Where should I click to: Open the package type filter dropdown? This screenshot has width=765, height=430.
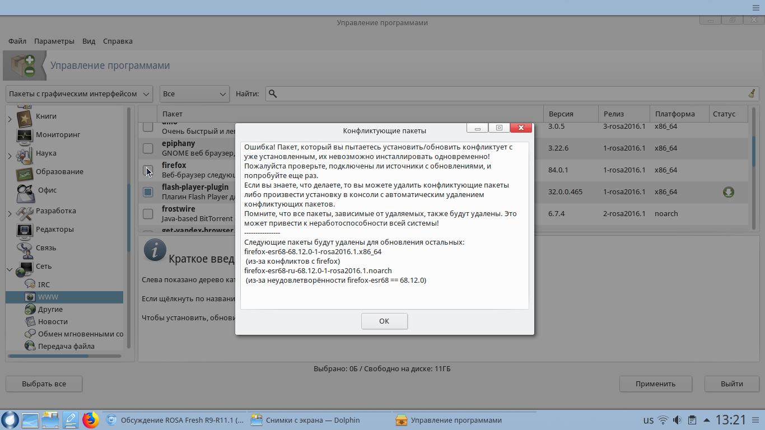point(80,94)
